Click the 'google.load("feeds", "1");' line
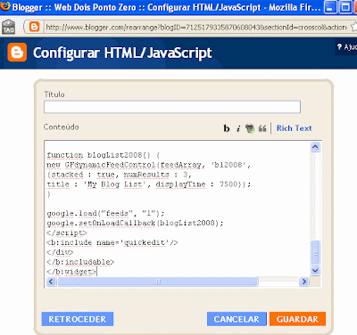The height and width of the screenshot is (335, 357). coord(105,214)
